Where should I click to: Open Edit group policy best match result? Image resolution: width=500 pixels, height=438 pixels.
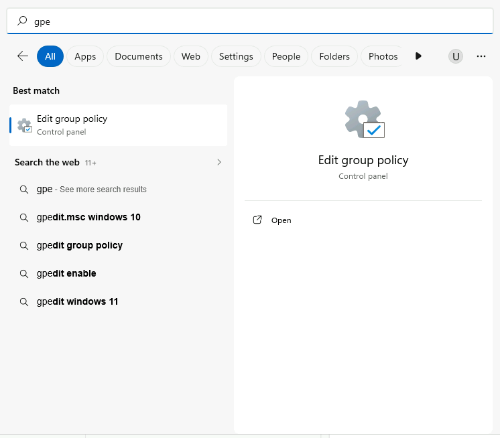[x=119, y=125]
